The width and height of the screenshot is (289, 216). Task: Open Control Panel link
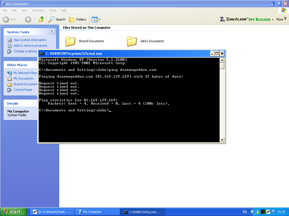23,90
